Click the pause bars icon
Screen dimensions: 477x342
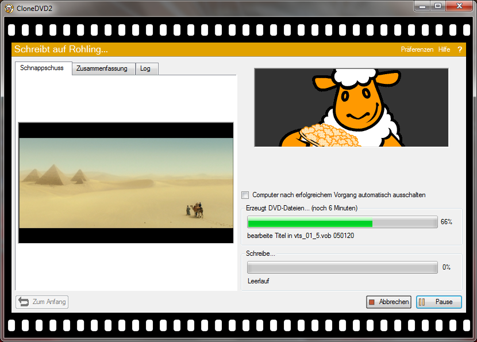pos(422,302)
